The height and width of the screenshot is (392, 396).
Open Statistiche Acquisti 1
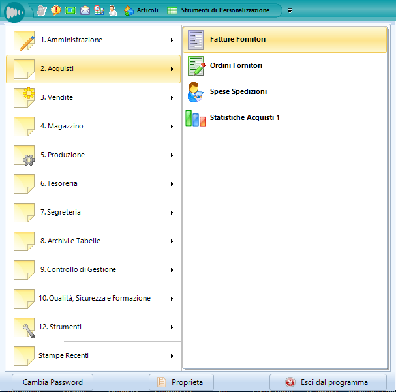point(245,118)
